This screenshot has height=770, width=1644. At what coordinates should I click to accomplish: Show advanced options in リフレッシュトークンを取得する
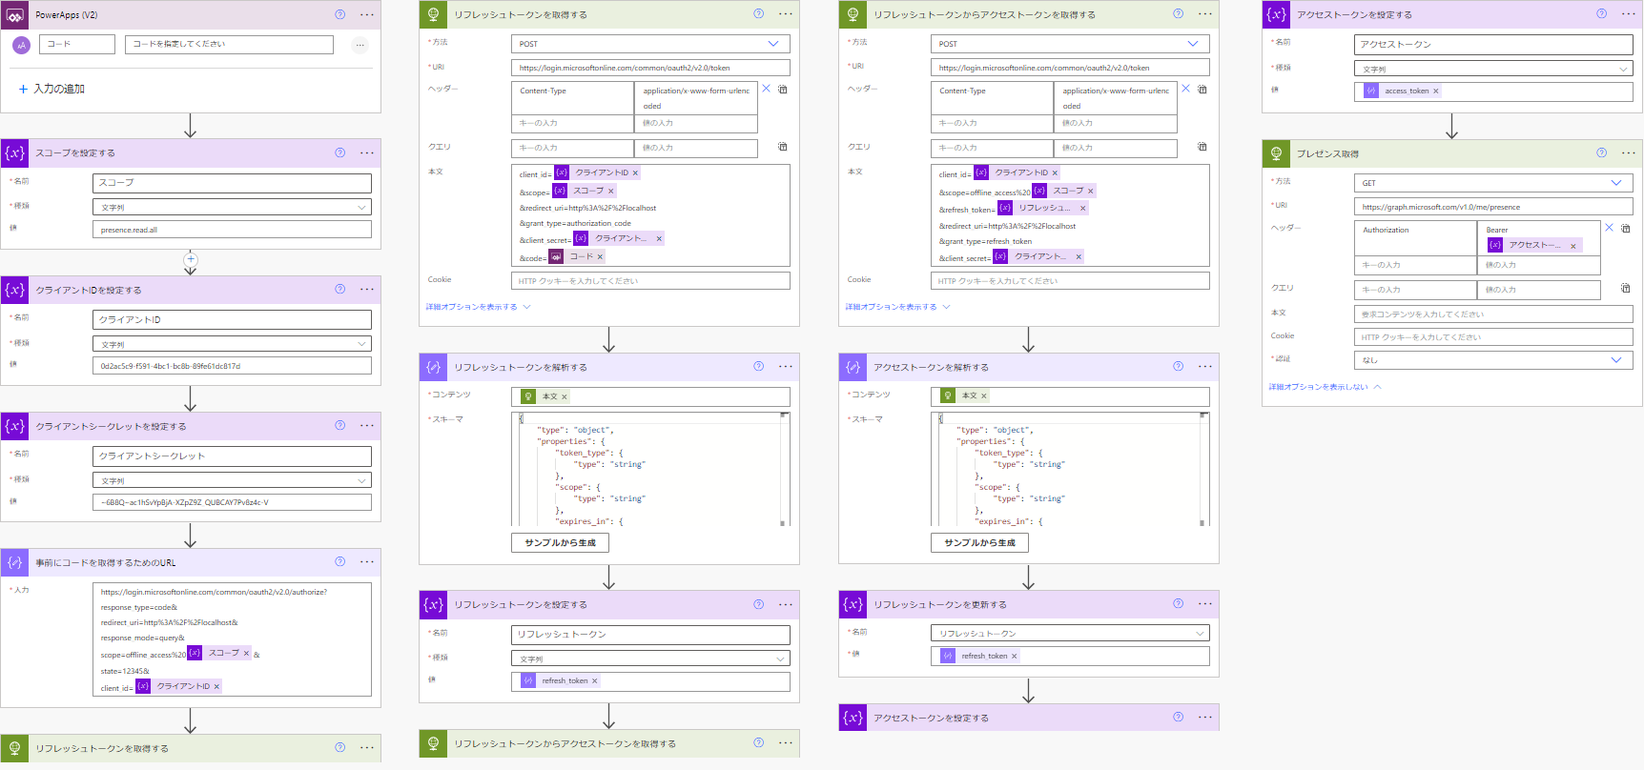(x=478, y=307)
